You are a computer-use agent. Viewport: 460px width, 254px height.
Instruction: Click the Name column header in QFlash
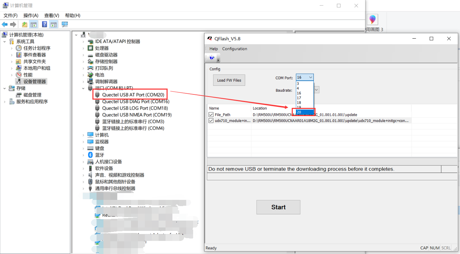pyautogui.click(x=229, y=108)
